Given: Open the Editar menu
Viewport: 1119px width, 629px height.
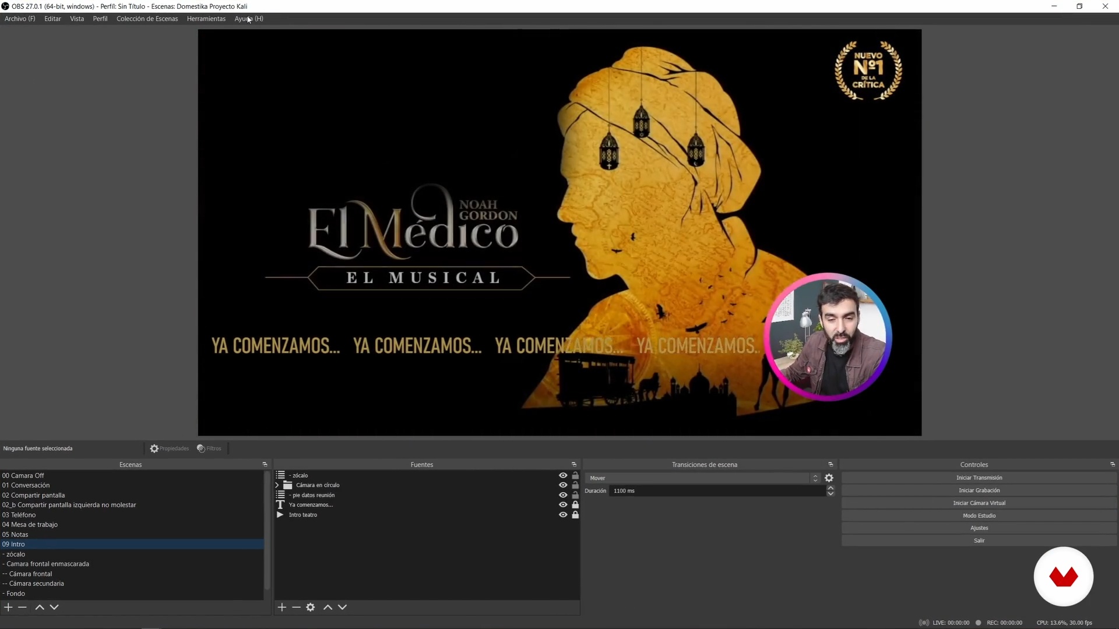Looking at the screenshot, I should [x=52, y=19].
